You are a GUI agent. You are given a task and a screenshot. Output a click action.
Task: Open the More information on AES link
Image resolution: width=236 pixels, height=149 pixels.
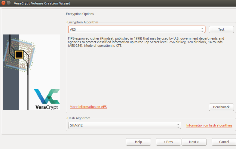[x=88, y=107]
